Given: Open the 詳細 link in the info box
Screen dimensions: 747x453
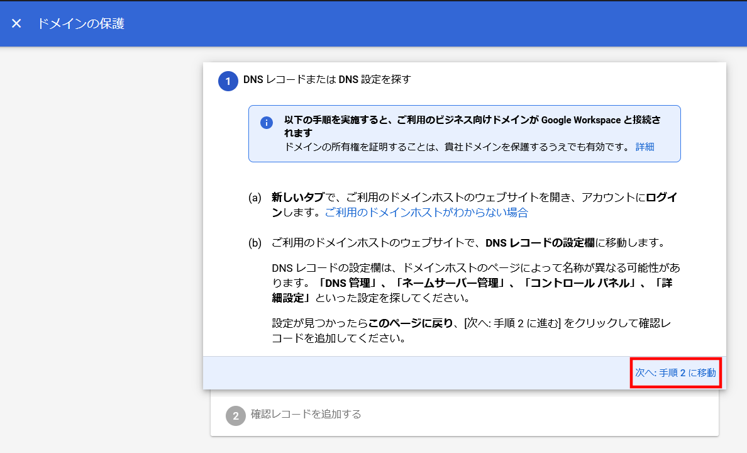Looking at the screenshot, I should [645, 147].
